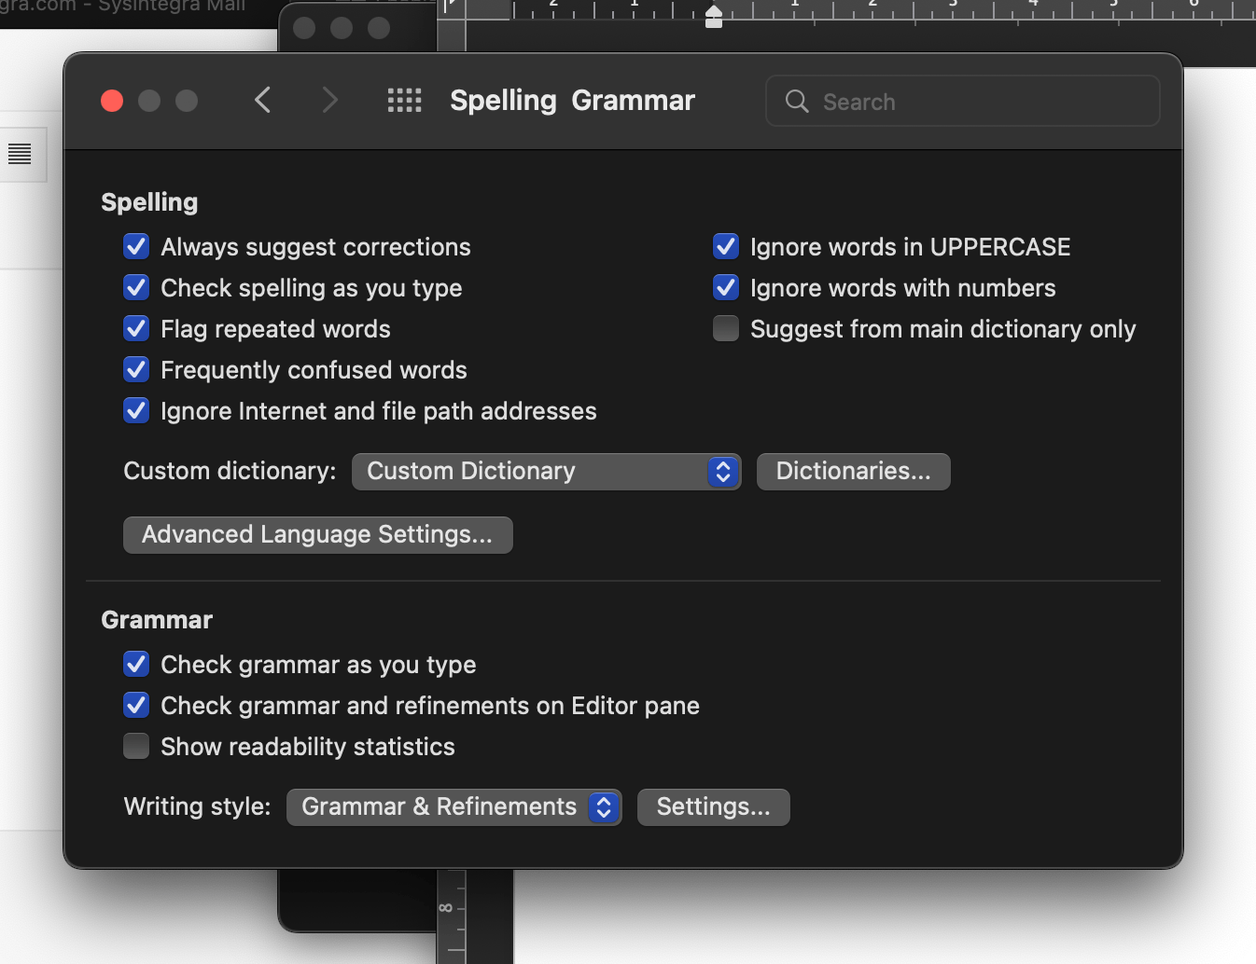The image size is (1256, 964).
Task: Click the justify alignment icon in Word
Action: [20, 154]
